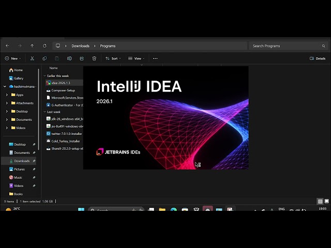The height and width of the screenshot is (248, 331).
Task: Open Gallery in the navigation pane
Action: click(x=16, y=78)
